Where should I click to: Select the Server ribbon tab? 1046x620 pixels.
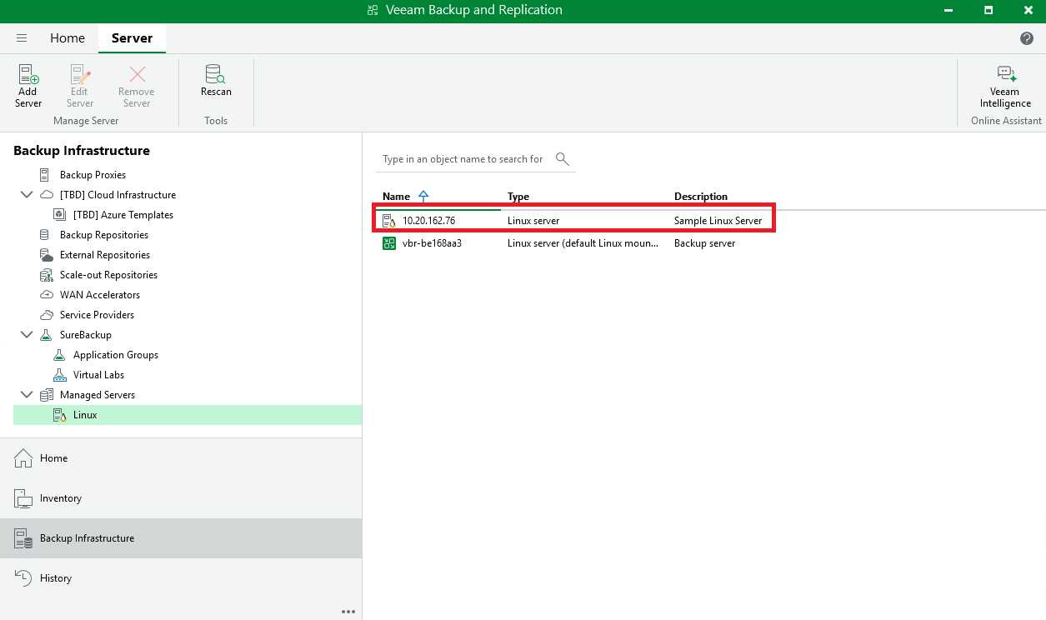pyautogui.click(x=132, y=38)
